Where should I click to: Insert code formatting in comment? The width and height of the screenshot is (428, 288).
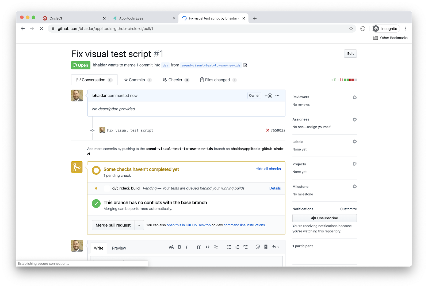(x=207, y=247)
